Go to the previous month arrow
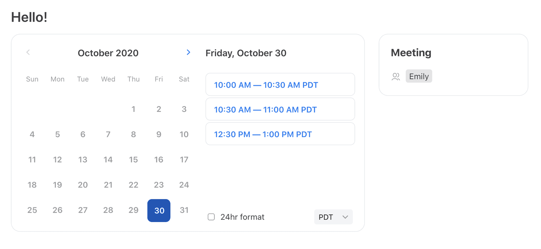This screenshot has width=541, height=249. (28, 52)
